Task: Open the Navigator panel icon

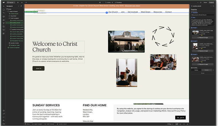Action: [4, 13]
